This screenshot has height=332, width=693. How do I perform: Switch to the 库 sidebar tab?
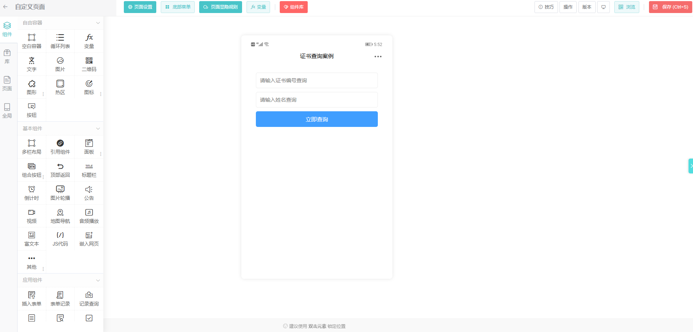(7, 57)
